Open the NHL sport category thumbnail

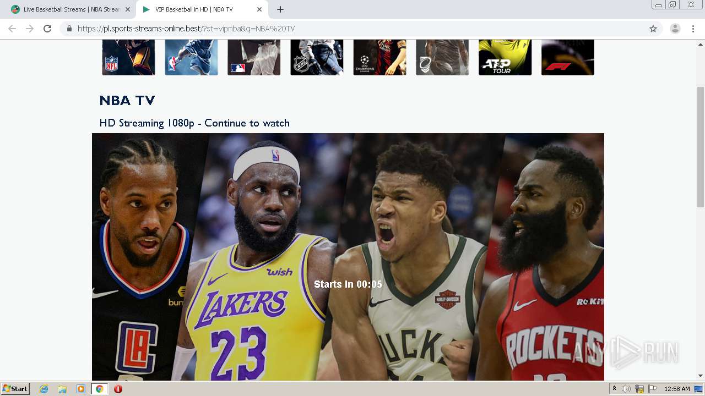click(x=317, y=57)
